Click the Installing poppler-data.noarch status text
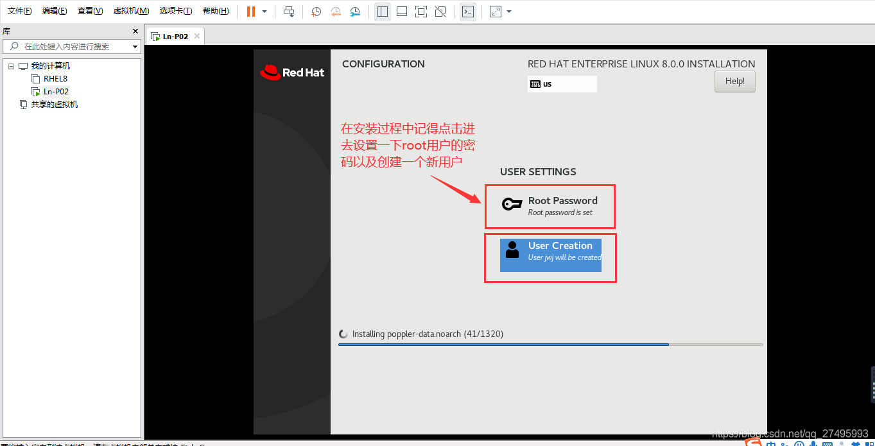Viewport: 875px width, 446px height. click(x=428, y=334)
